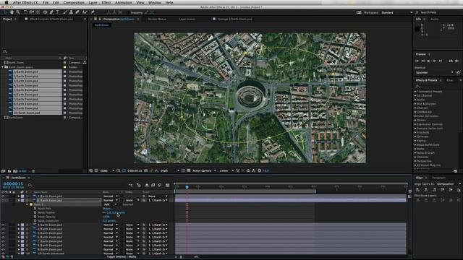463x260 pixels.
Task: Select the Hand tool
Action: pyautogui.click(x=12, y=12)
